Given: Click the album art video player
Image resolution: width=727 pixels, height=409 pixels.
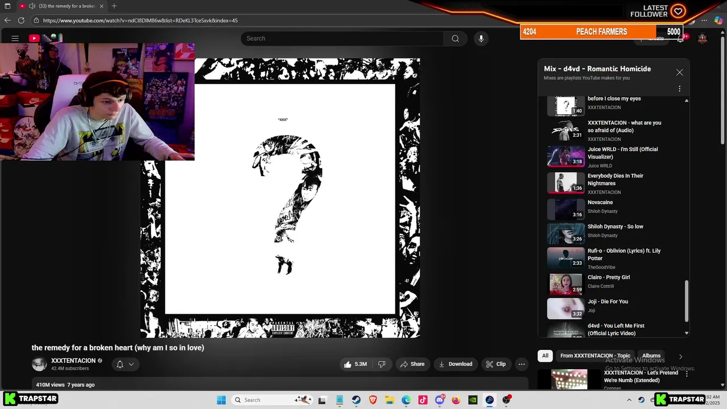Looking at the screenshot, I should tap(280, 198).
